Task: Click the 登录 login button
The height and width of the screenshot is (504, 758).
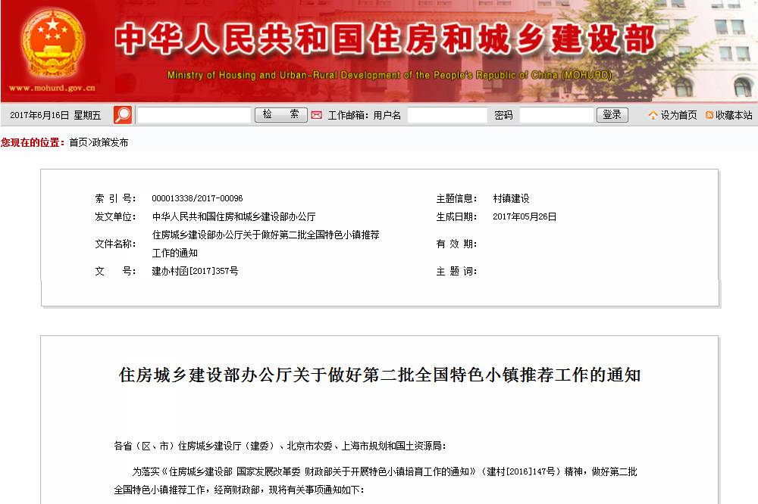Action: [x=612, y=115]
